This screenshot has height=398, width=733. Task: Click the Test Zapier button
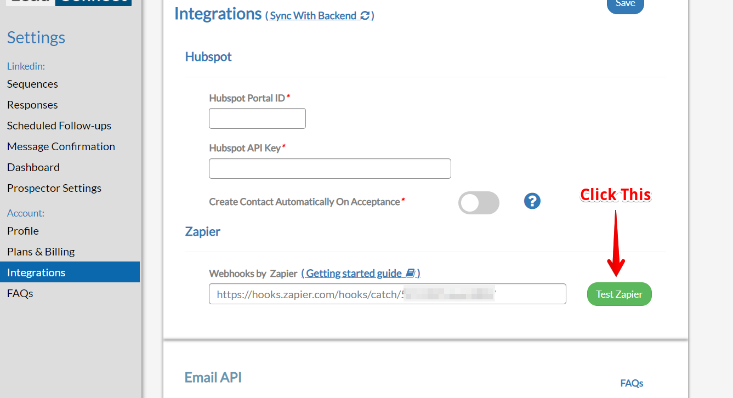(x=620, y=294)
